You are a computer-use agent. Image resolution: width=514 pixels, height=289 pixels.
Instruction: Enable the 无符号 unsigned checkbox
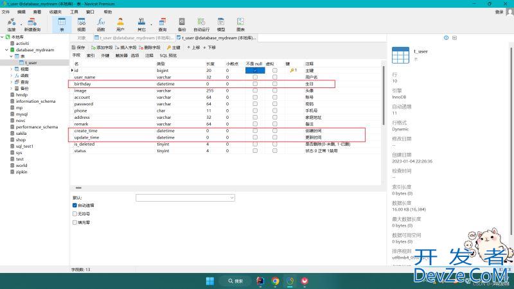[x=75, y=214]
